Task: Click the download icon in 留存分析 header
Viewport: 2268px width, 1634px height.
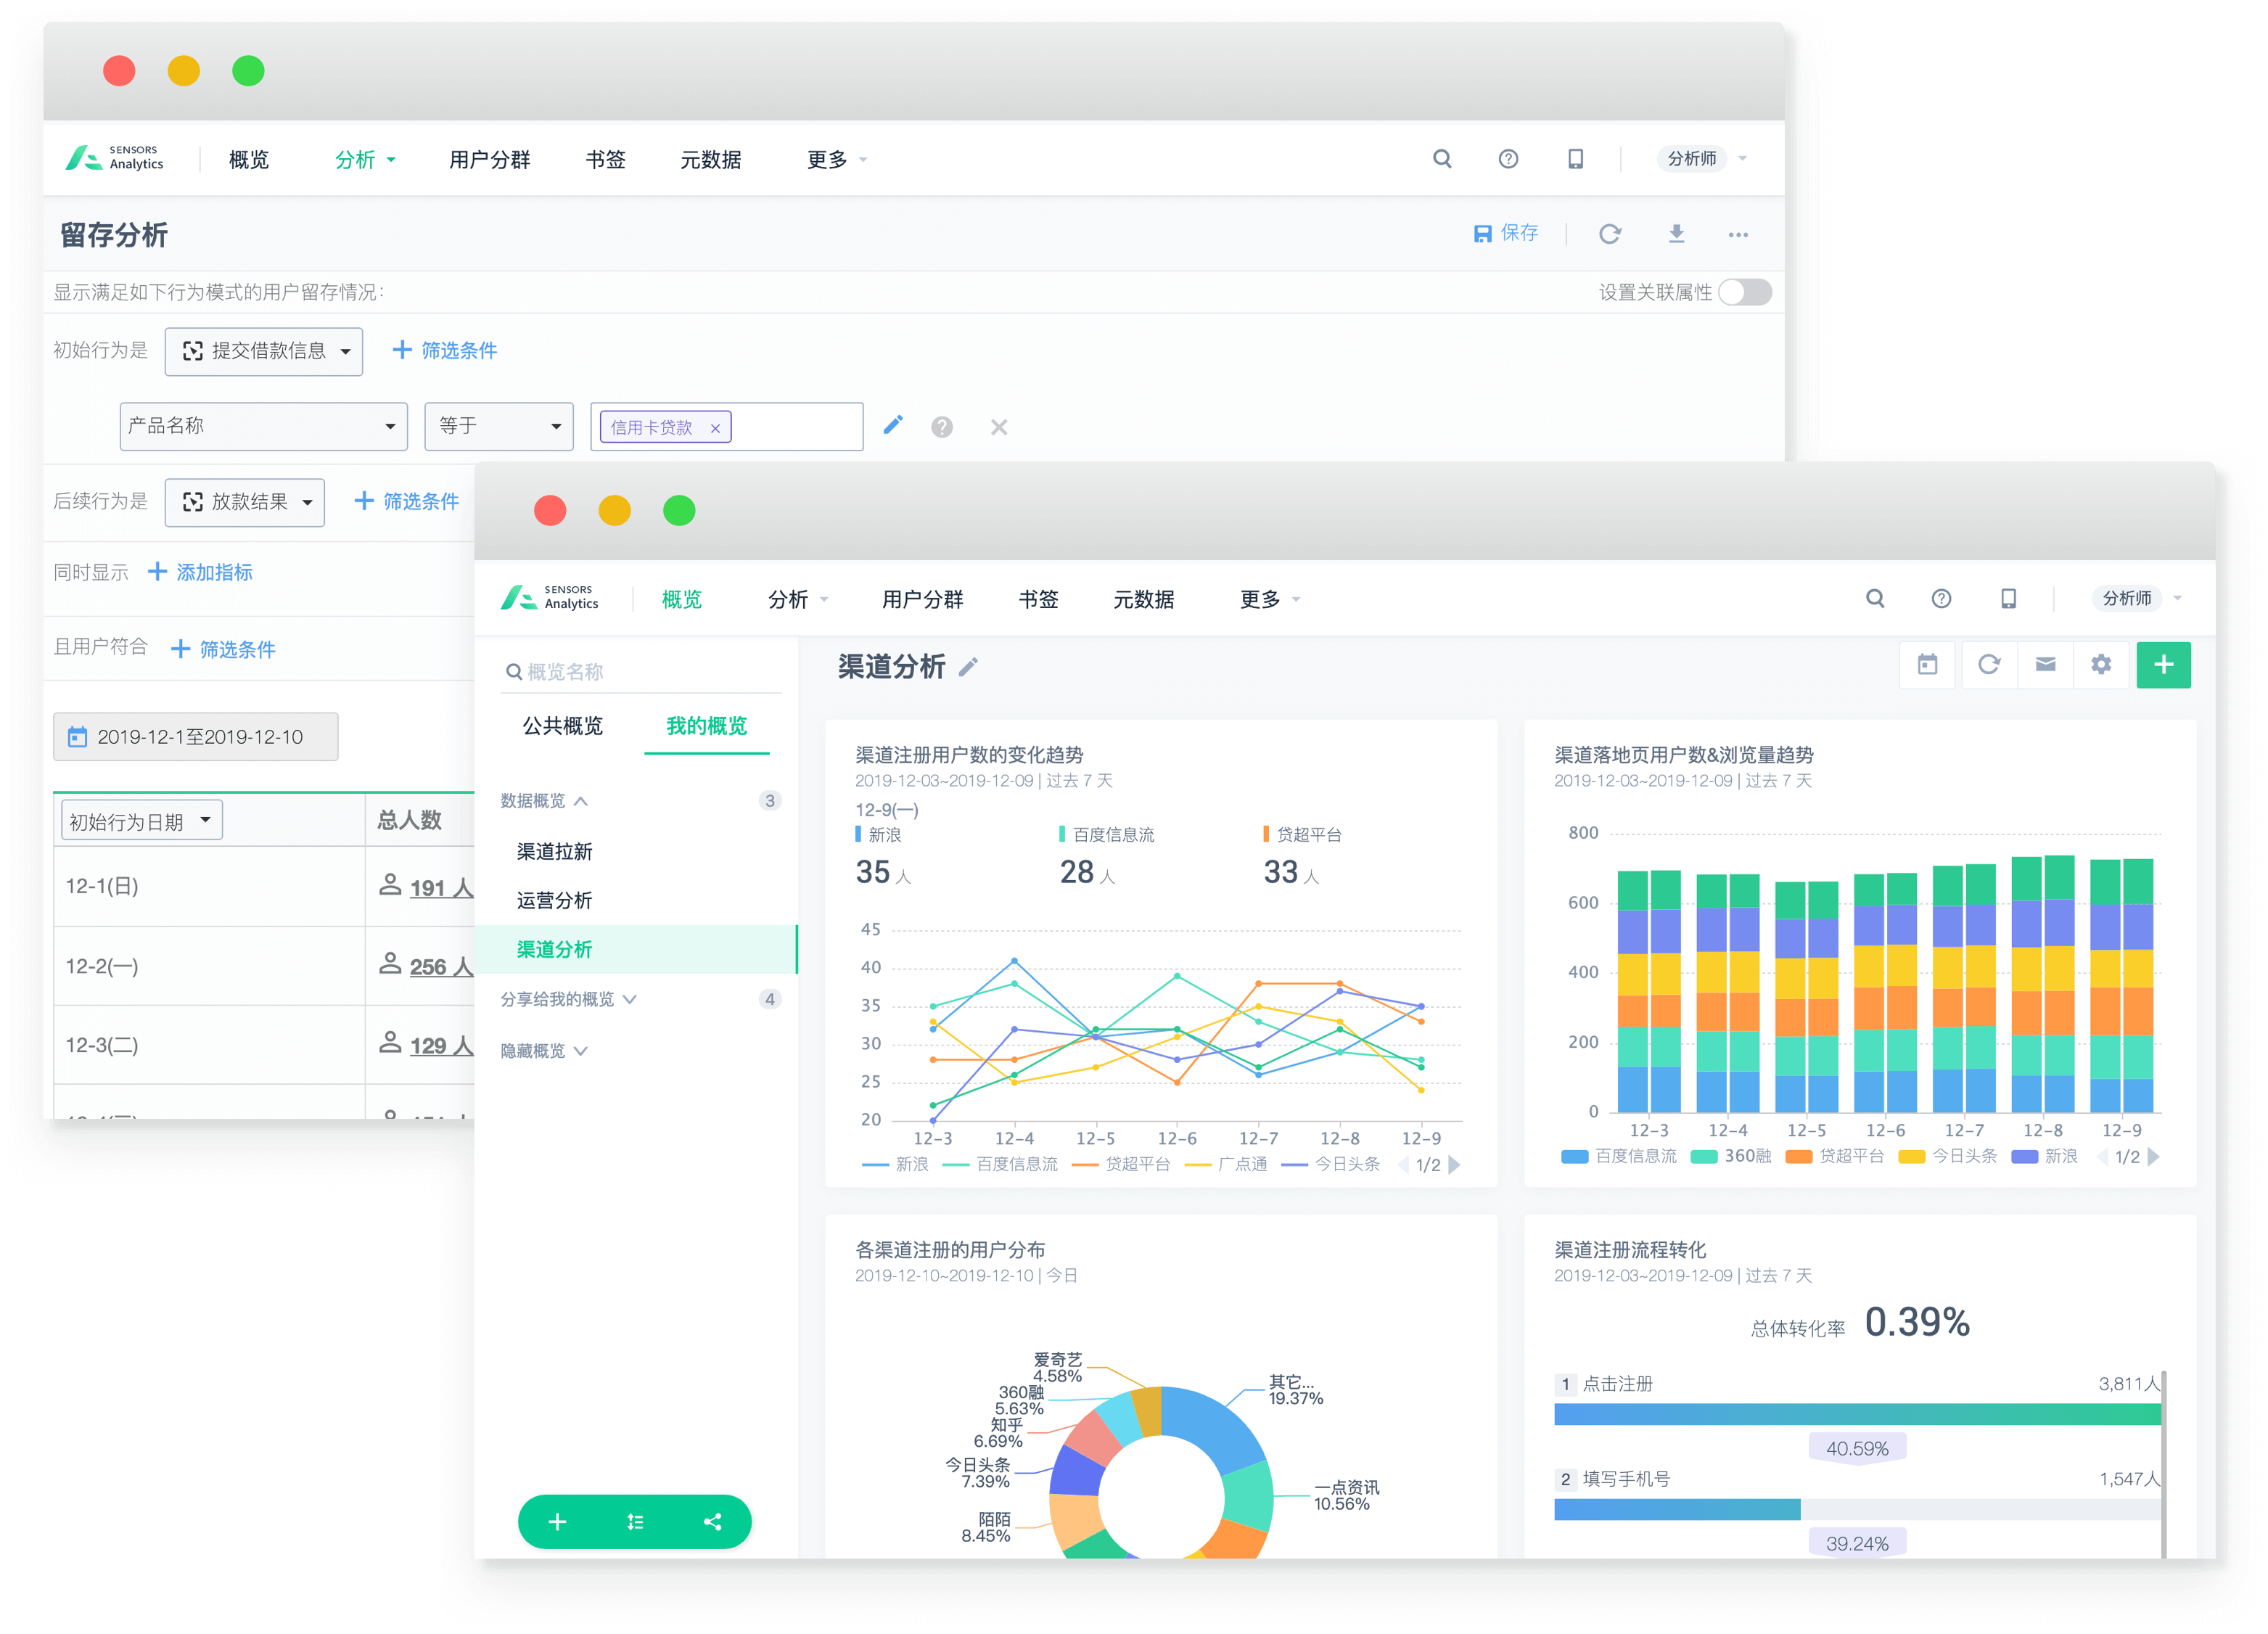Action: coord(1677,234)
